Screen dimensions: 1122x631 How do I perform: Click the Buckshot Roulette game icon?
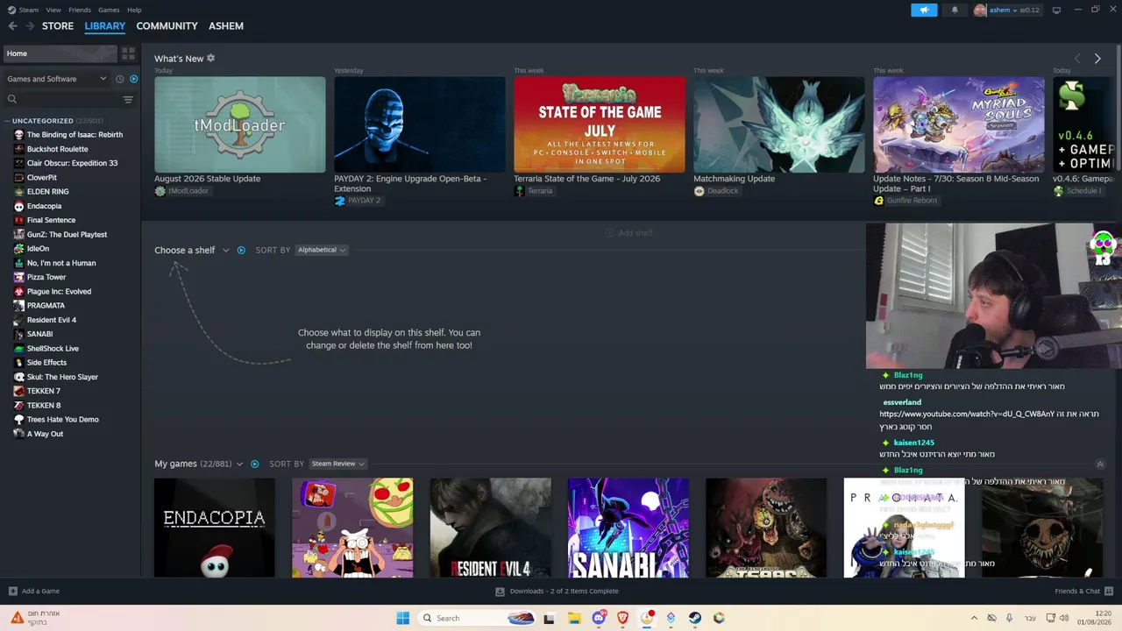pos(18,149)
